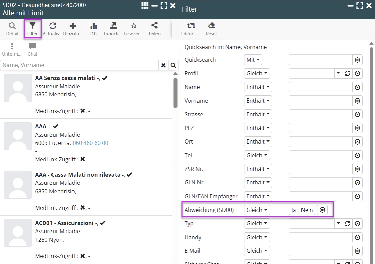The image size is (375, 264).
Task: Select Ja for Abweichung (SD00)
Action: click(293, 210)
